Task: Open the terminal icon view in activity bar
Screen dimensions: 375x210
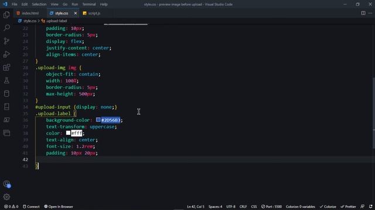Action: point(6,120)
